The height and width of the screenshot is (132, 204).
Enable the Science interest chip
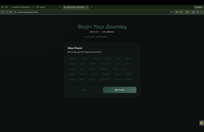[x=129, y=79]
